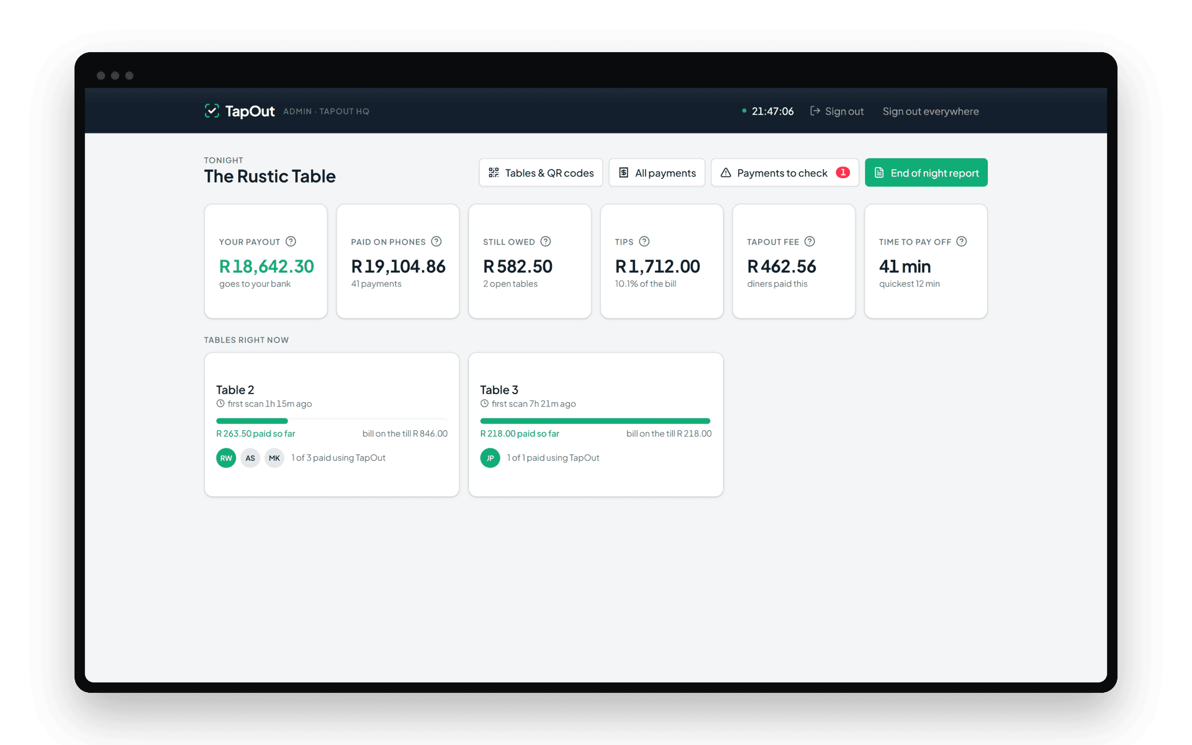This screenshot has width=1192, height=745.
Task: Select the MK diner avatar
Action: [x=274, y=458]
